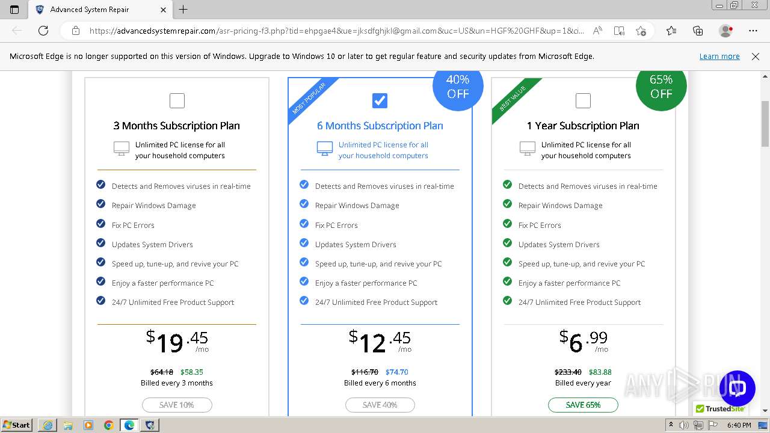Add this page to favorites star icon
This screenshot has height=433, width=770.
click(x=641, y=31)
